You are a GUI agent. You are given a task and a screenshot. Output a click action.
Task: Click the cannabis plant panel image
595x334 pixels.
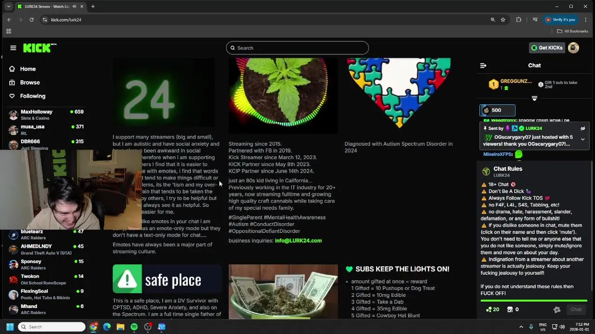(x=283, y=95)
